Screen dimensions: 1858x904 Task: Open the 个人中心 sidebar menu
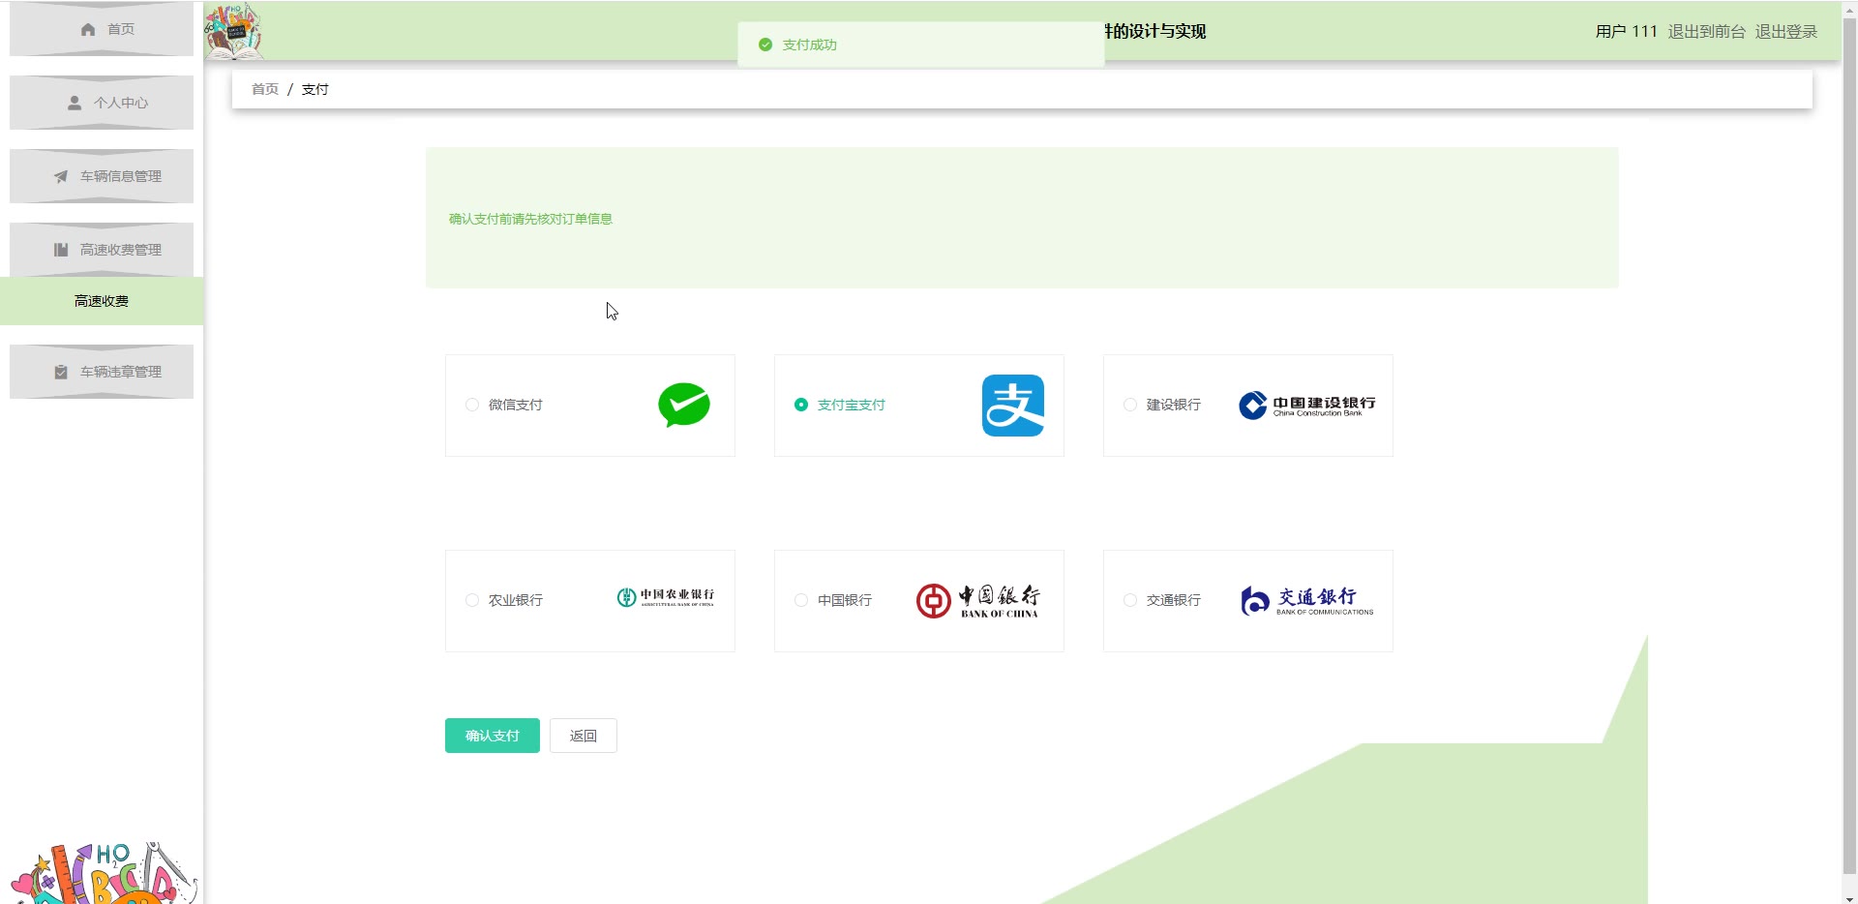click(x=102, y=103)
